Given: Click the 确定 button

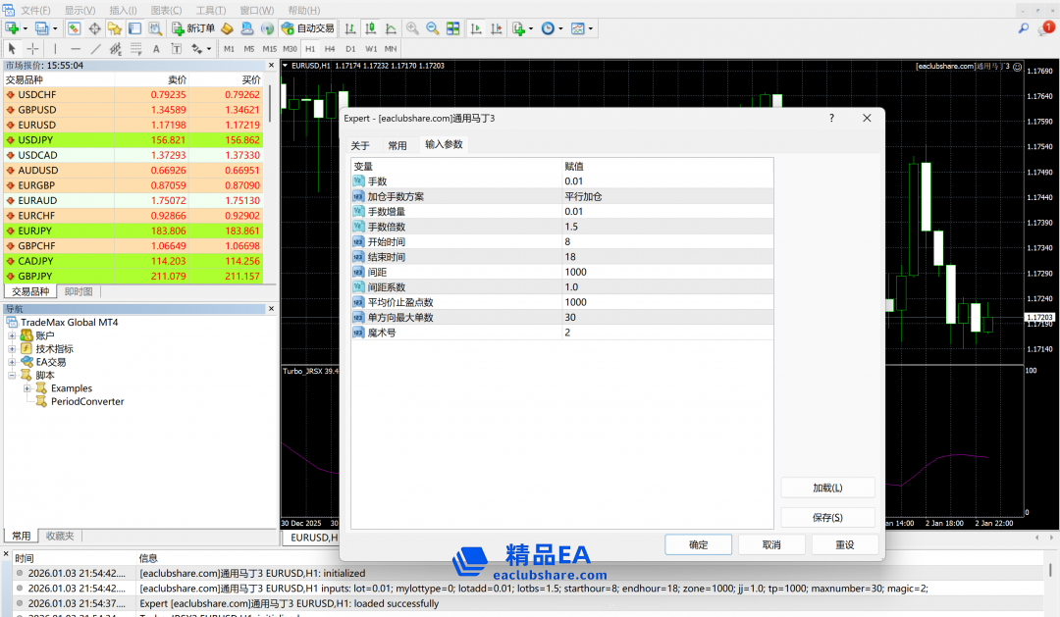Looking at the screenshot, I should (x=698, y=544).
